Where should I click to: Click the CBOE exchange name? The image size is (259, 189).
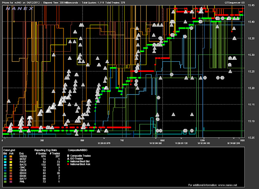[x=23, y=170]
